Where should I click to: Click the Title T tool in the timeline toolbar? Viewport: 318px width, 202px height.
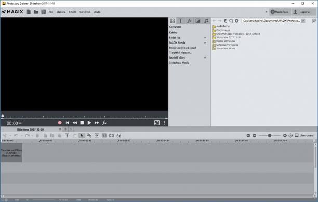(67, 136)
